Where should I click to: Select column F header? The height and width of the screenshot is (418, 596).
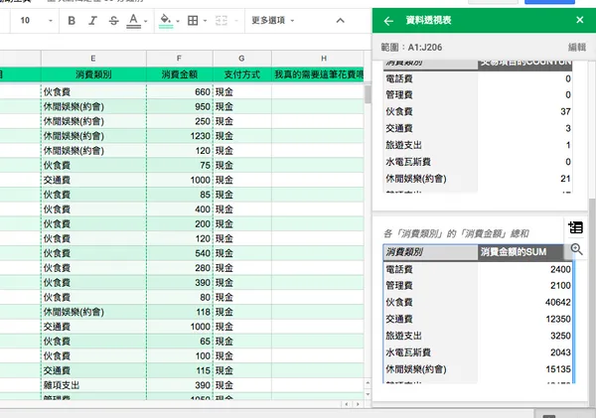click(x=180, y=59)
